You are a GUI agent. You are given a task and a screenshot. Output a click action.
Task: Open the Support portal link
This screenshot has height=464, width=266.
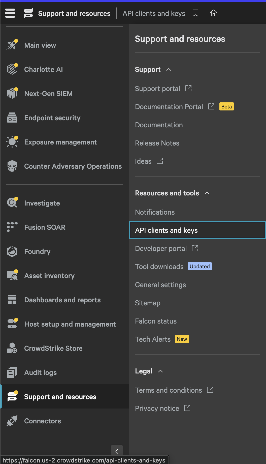157,89
